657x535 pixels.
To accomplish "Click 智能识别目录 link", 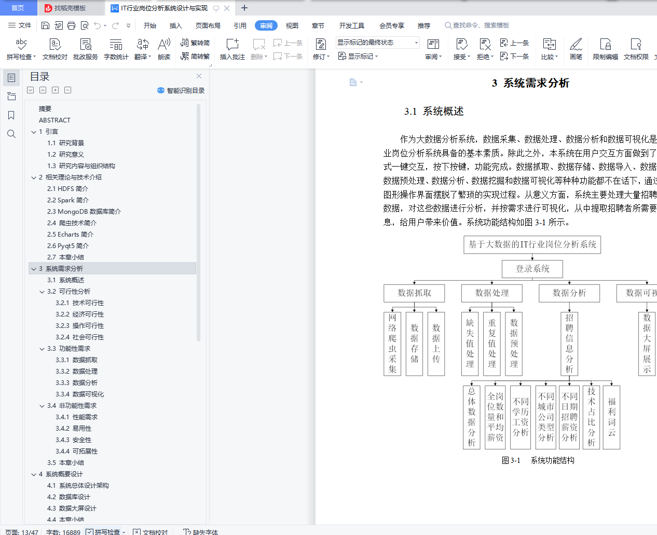I will [x=181, y=90].
